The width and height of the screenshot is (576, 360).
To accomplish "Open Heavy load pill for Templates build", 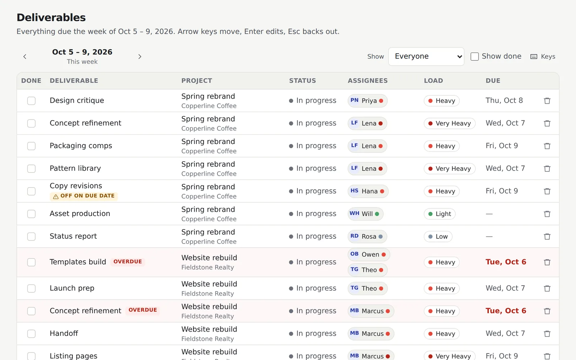I will click(442, 262).
